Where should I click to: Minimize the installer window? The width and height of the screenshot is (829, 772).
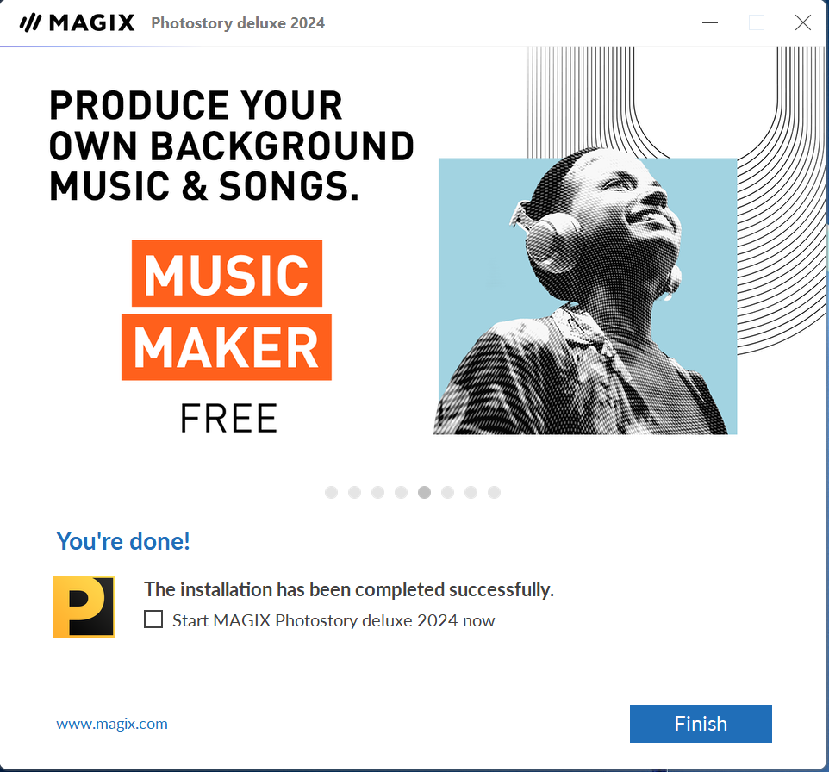(710, 22)
